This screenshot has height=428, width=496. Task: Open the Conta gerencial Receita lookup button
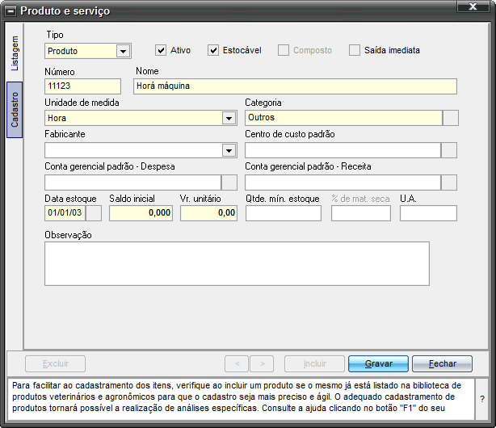click(x=449, y=183)
